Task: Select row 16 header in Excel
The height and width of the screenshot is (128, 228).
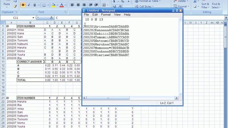Action: (x=3, y=80)
